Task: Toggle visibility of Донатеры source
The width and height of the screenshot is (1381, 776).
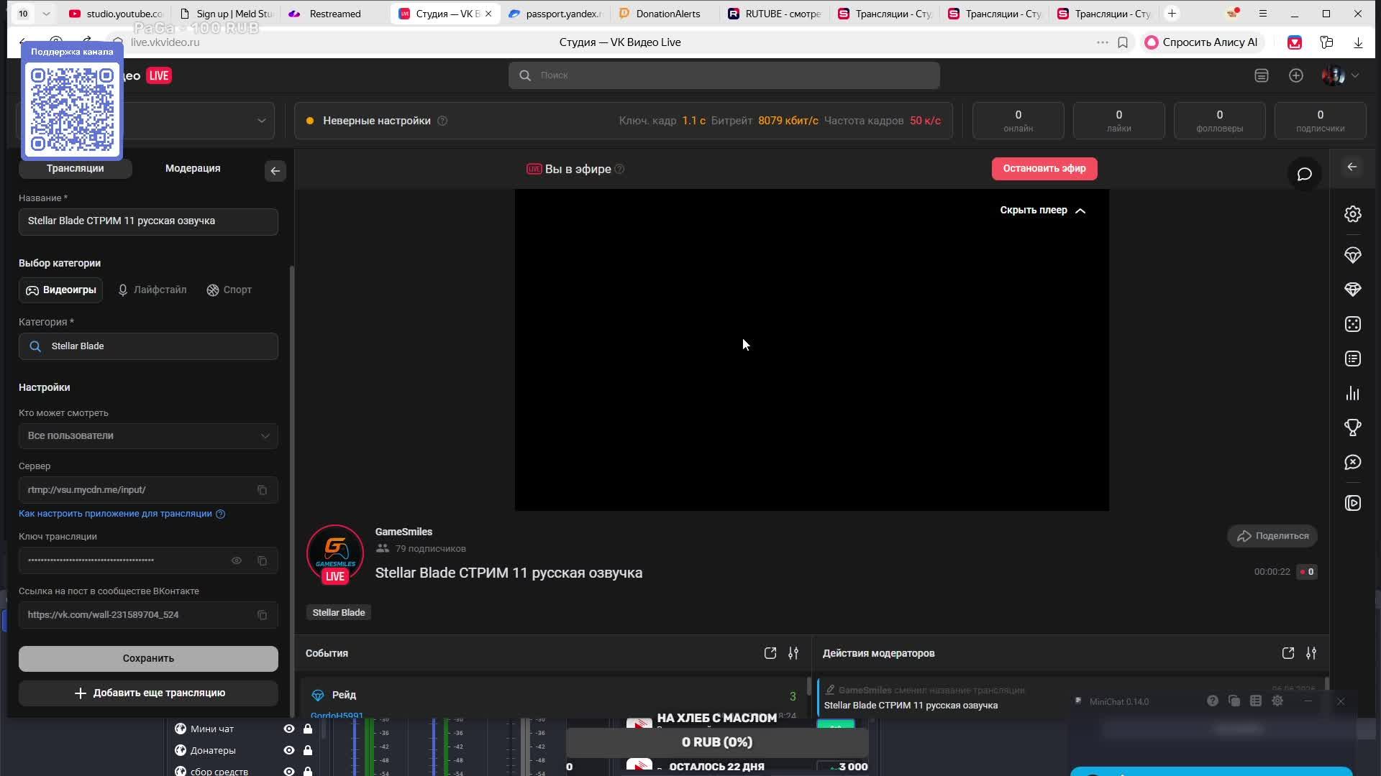Action: point(289,750)
